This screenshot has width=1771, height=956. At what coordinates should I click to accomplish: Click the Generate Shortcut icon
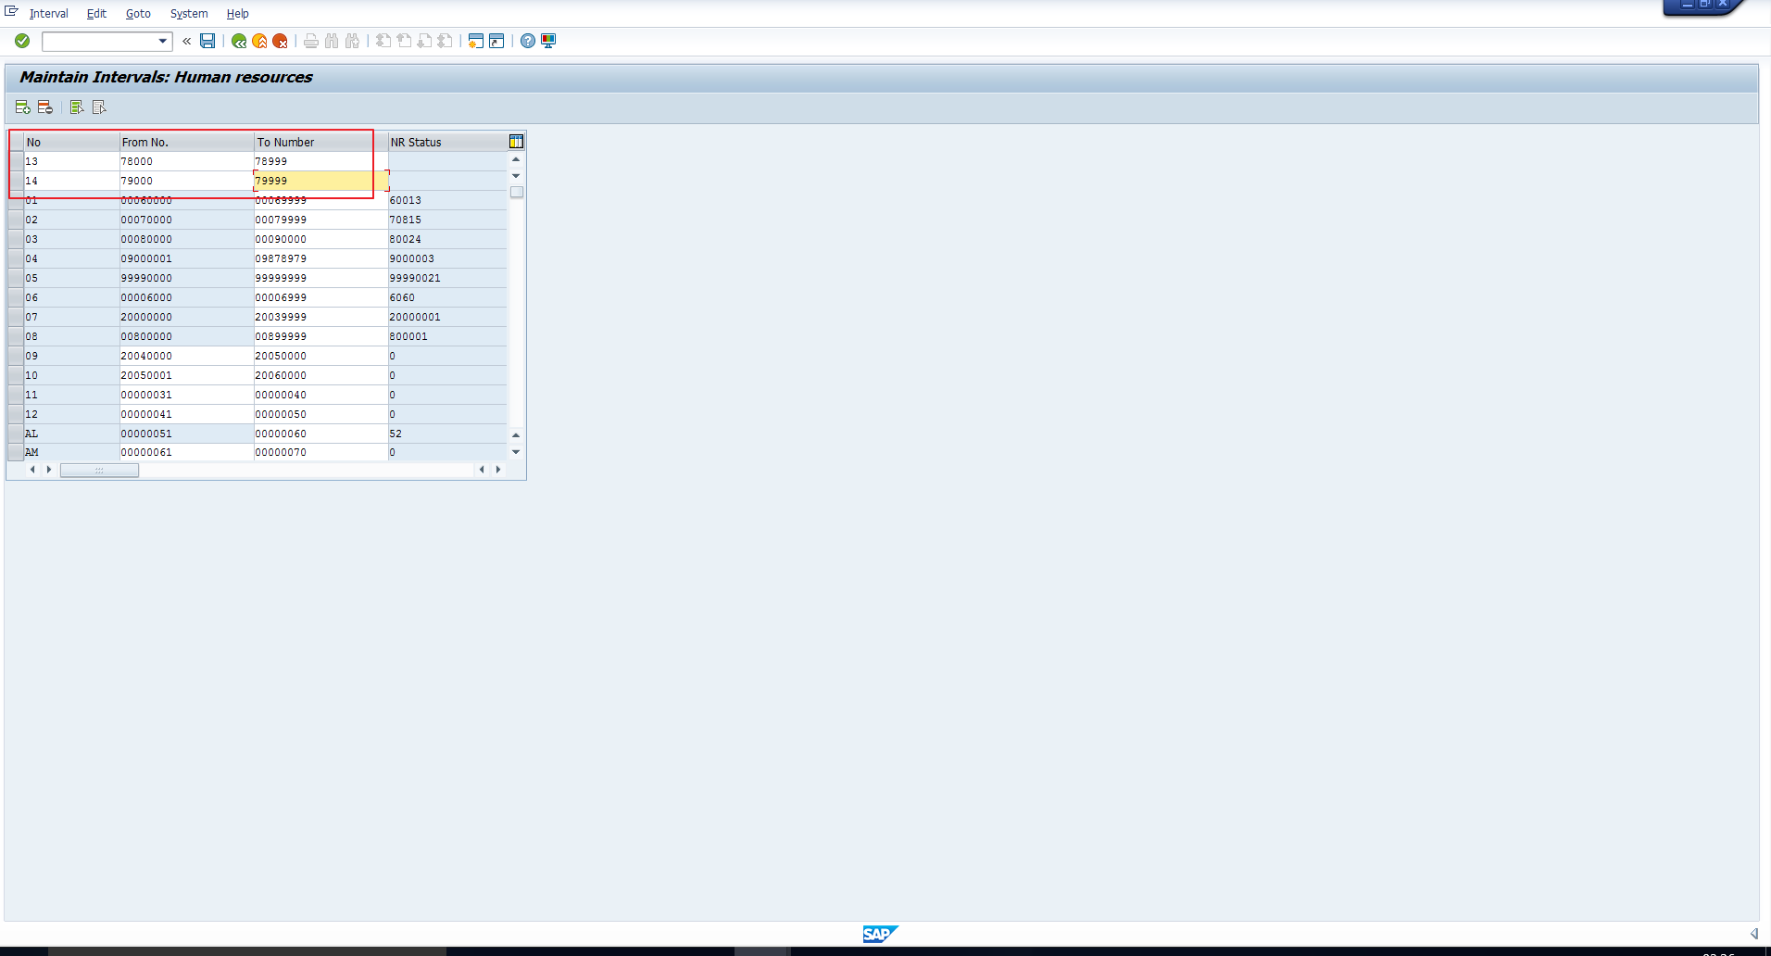point(496,41)
